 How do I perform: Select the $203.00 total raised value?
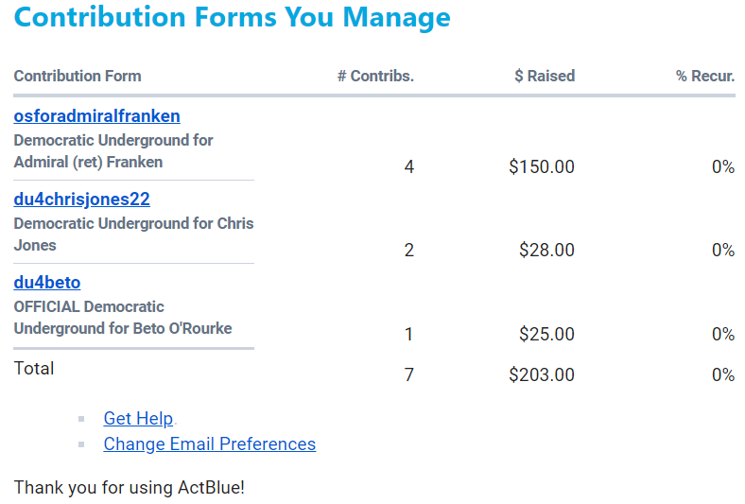tap(541, 375)
